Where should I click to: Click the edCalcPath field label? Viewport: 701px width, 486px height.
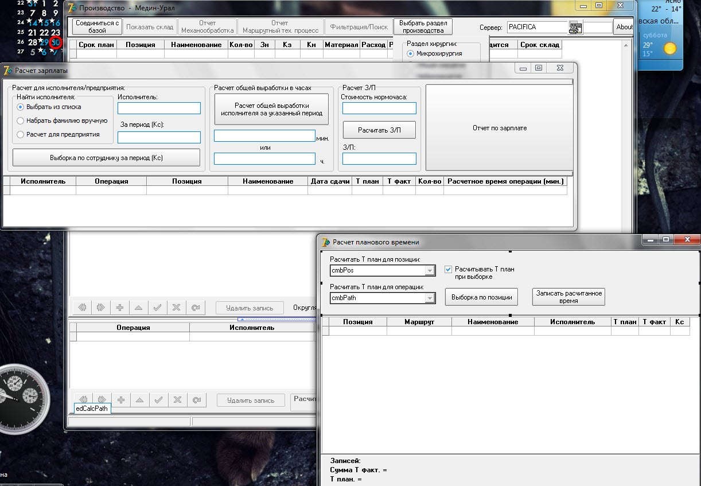[92, 409]
